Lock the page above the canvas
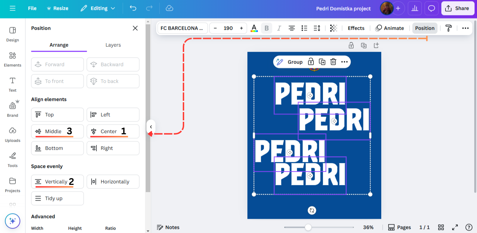This screenshot has height=233, width=477. [351, 45]
